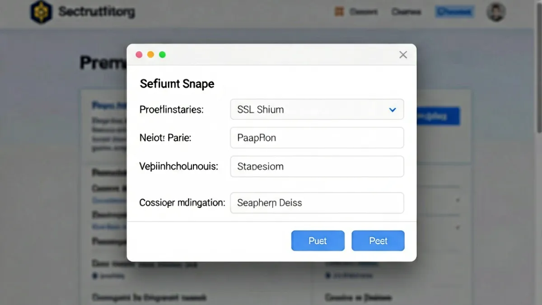Open the Proetlinstaries combo box
This screenshot has width=542, height=305.
pyautogui.click(x=317, y=109)
